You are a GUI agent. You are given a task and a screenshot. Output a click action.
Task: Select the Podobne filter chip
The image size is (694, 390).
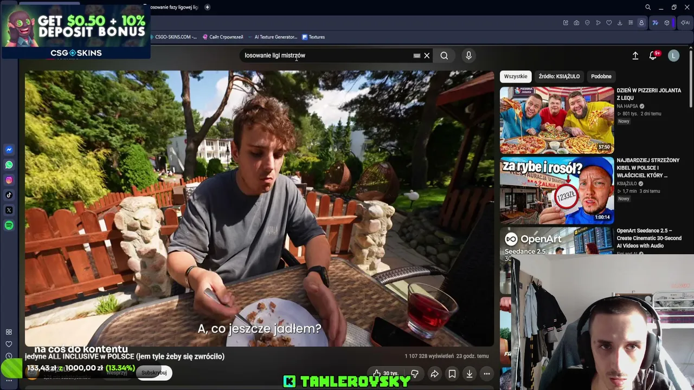(x=601, y=76)
